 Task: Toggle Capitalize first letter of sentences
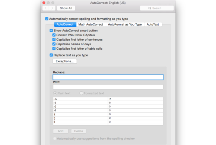click(54, 40)
